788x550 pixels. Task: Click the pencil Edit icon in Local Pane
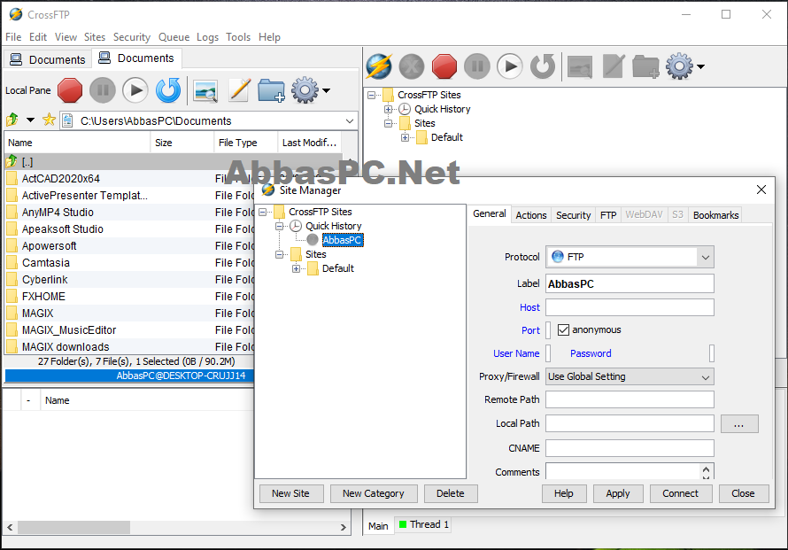coord(239,90)
